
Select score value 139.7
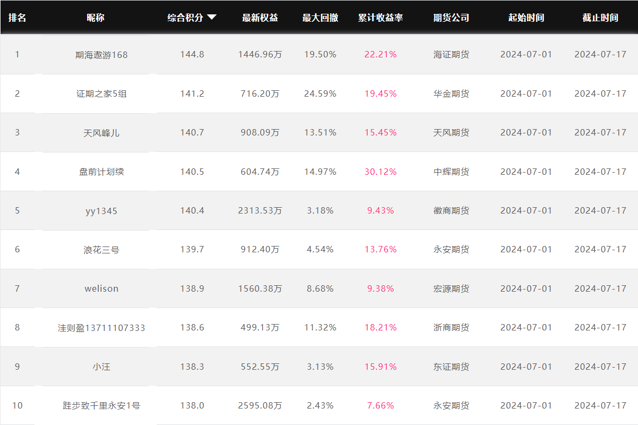click(192, 249)
